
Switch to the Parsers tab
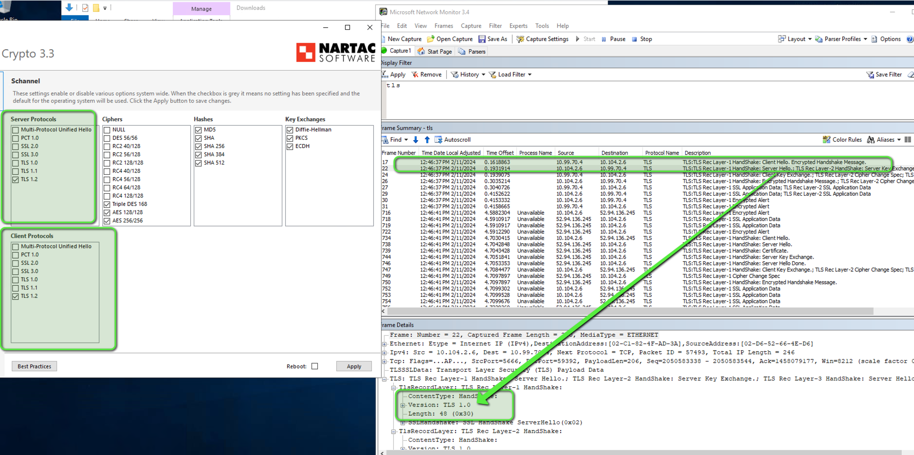472,51
